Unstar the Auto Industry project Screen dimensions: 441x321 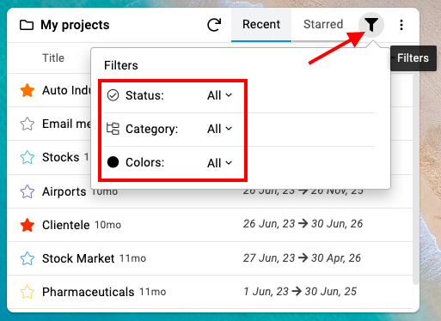28,90
